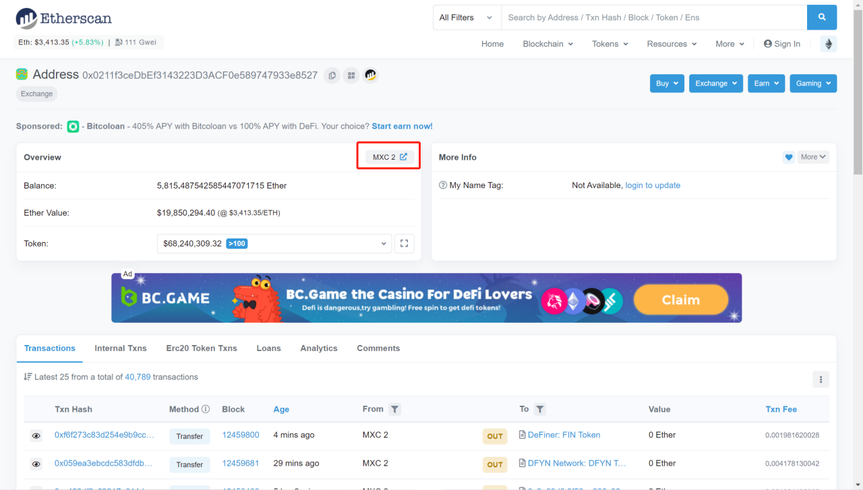
Task: Open the All Filters dropdown
Action: point(467,18)
